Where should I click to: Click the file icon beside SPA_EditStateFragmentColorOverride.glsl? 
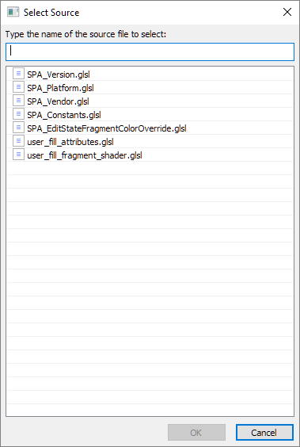(x=18, y=127)
